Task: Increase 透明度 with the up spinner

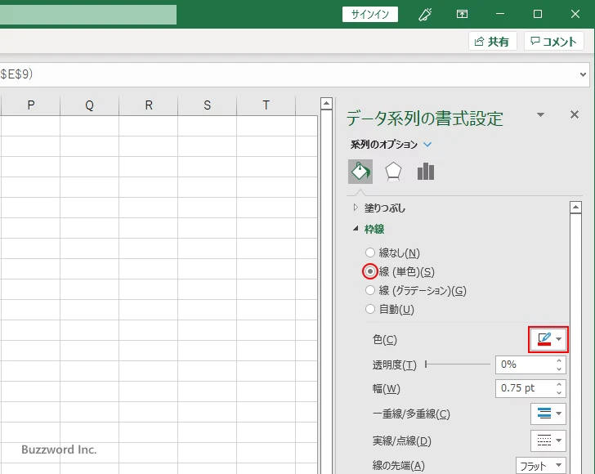Action: click(559, 360)
